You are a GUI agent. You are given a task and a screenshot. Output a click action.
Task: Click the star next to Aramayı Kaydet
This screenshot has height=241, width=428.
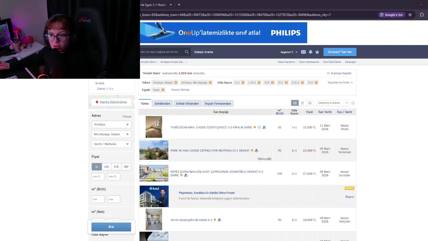328,73
